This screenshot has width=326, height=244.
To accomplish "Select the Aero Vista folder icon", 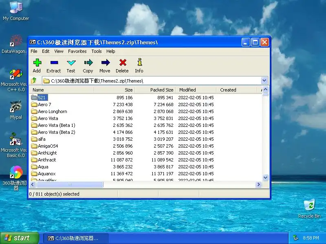I will tap(34, 118).
